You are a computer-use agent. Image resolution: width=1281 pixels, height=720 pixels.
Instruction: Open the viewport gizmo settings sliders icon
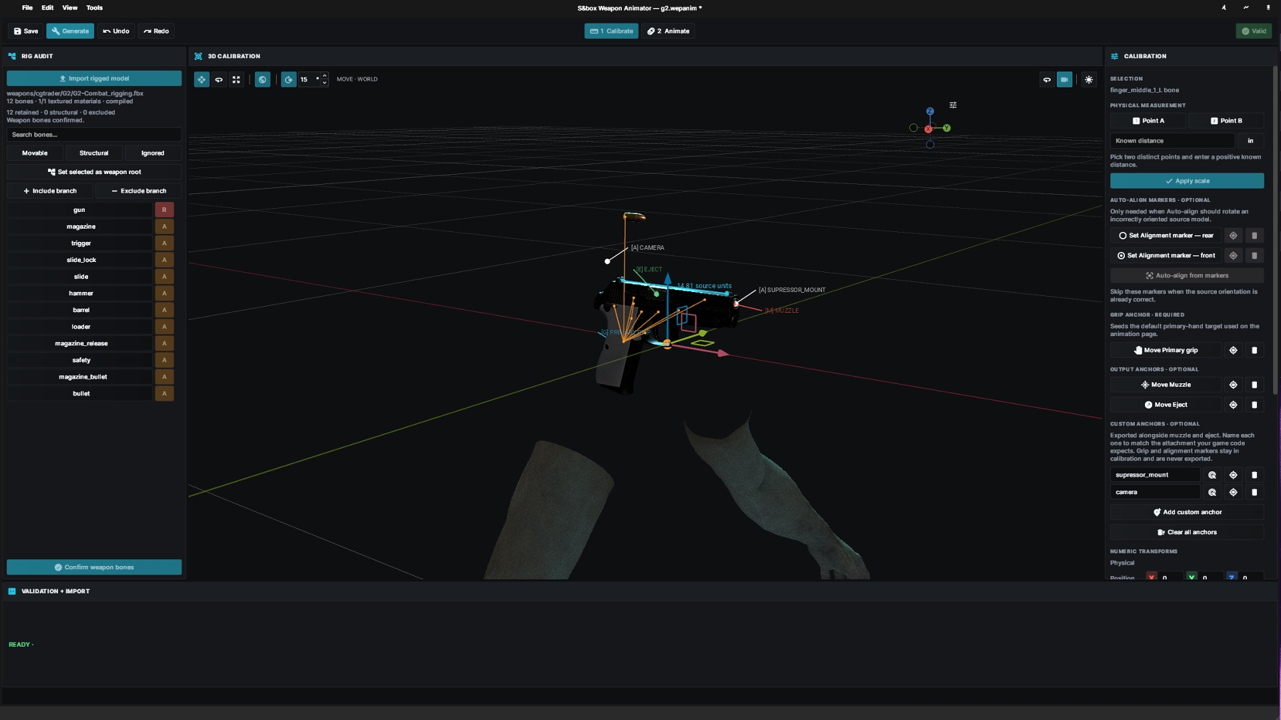[x=953, y=105]
